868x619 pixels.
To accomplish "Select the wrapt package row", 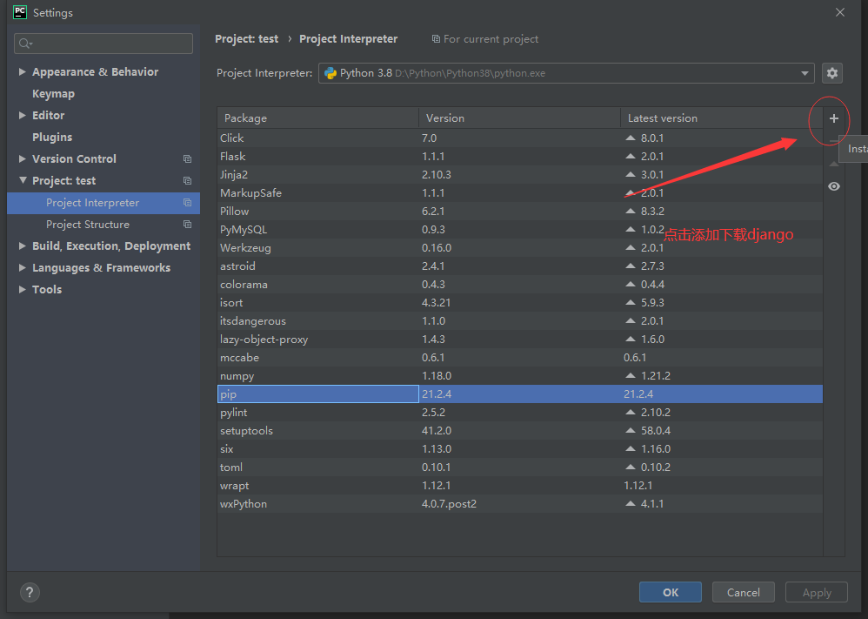I will 520,486.
